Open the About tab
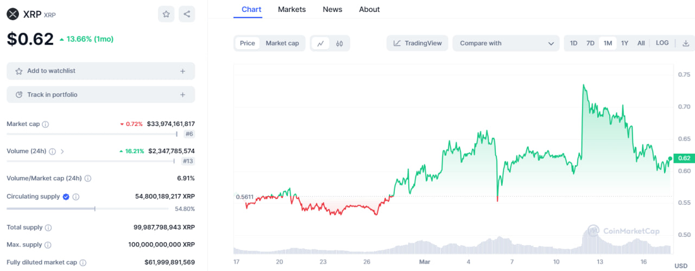 (369, 9)
